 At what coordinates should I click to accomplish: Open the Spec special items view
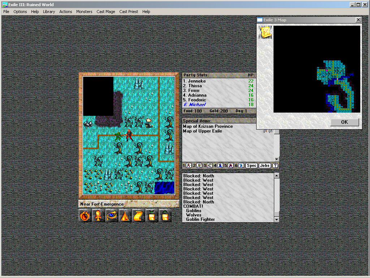tap(251, 165)
